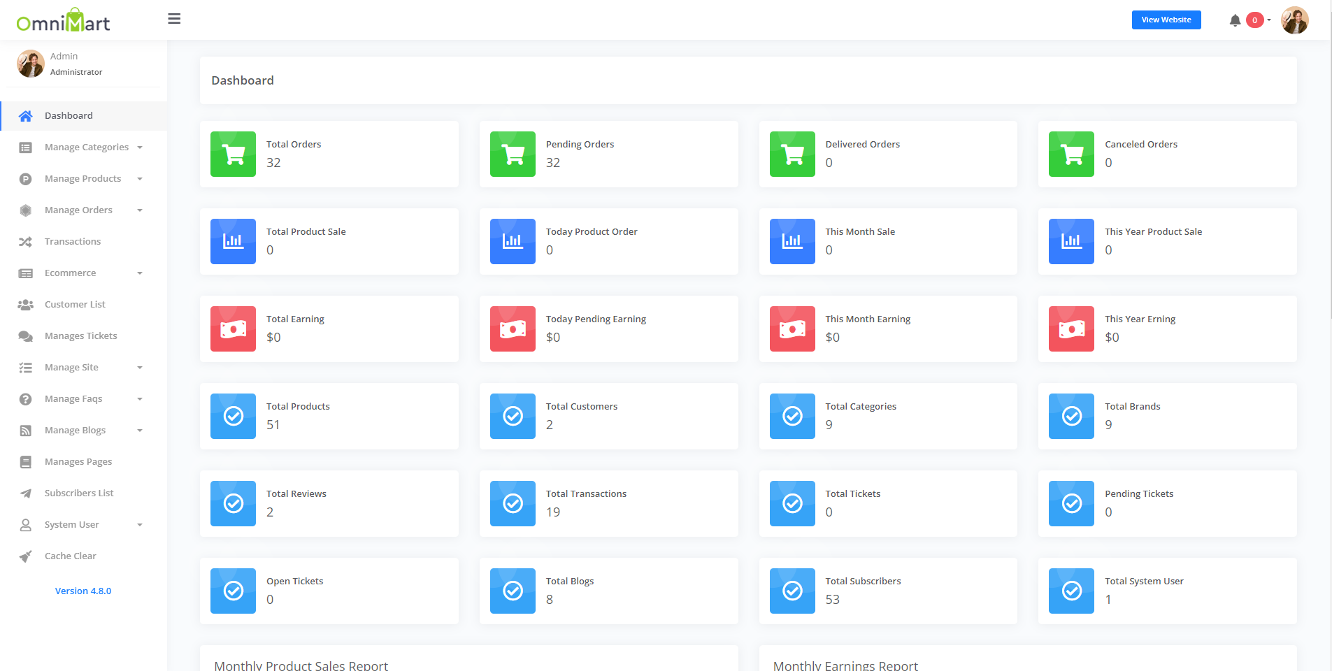Open Manages Pages in the sidebar
This screenshot has width=1332, height=671.
[x=78, y=462]
